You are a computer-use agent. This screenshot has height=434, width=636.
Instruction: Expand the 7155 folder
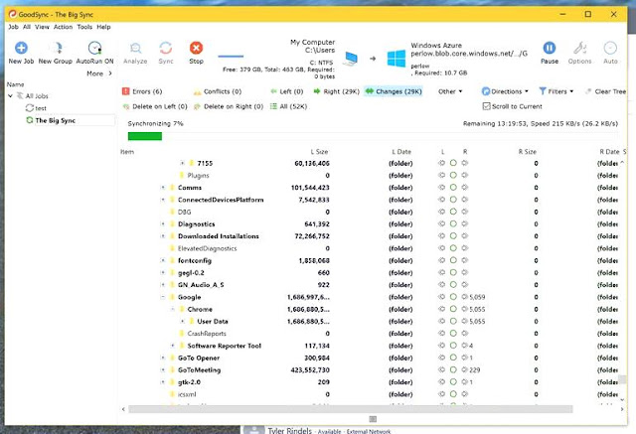point(182,163)
